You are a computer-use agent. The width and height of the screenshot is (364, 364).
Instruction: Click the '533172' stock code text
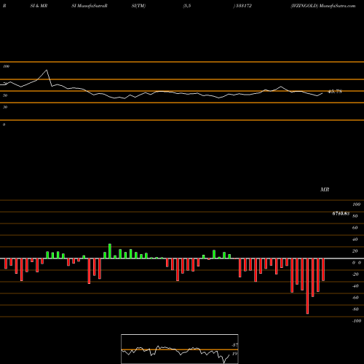(243, 6)
